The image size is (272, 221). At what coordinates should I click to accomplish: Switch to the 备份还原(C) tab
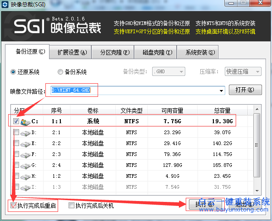pos(27,51)
